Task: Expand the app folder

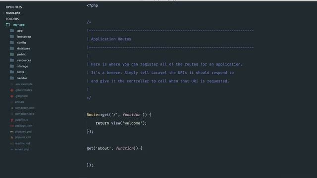Action: 20,31
